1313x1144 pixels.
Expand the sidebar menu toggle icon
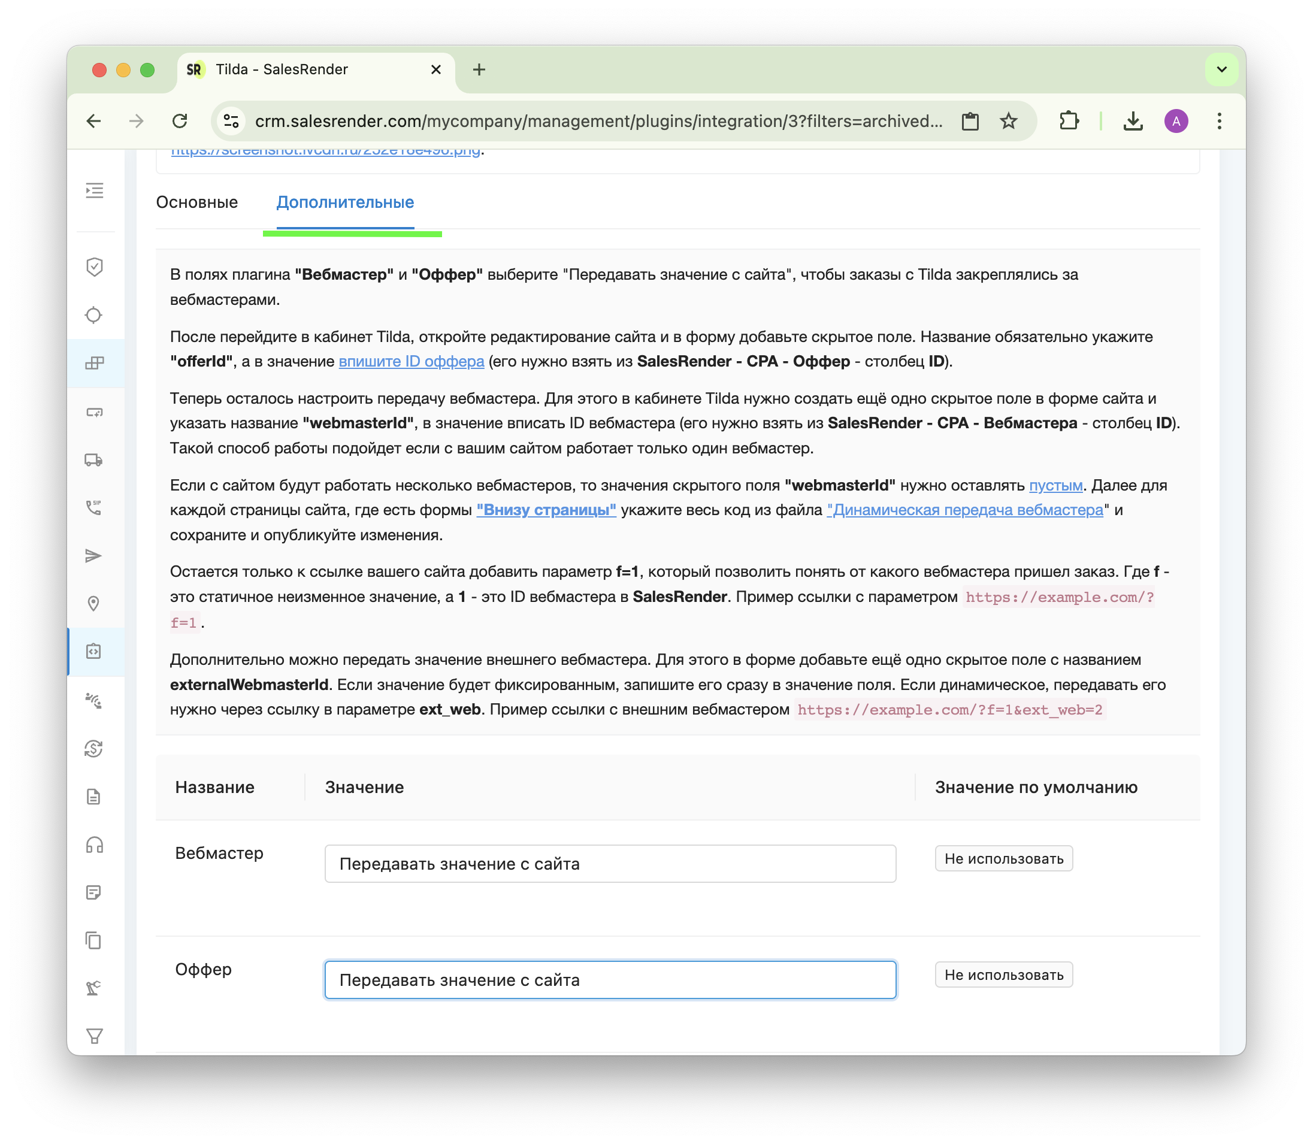point(95,190)
